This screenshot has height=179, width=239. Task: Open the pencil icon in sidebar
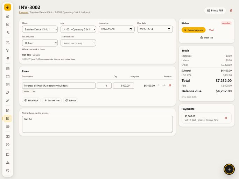8,92
